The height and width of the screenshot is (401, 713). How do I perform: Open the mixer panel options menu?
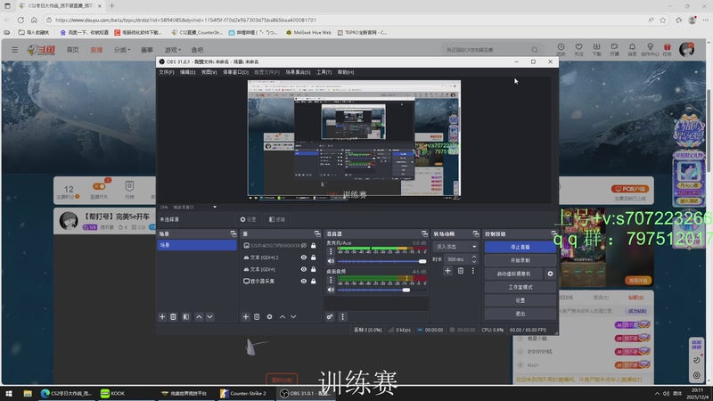(x=342, y=316)
